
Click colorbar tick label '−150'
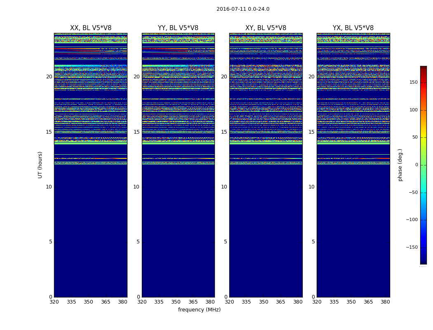[412, 247]
